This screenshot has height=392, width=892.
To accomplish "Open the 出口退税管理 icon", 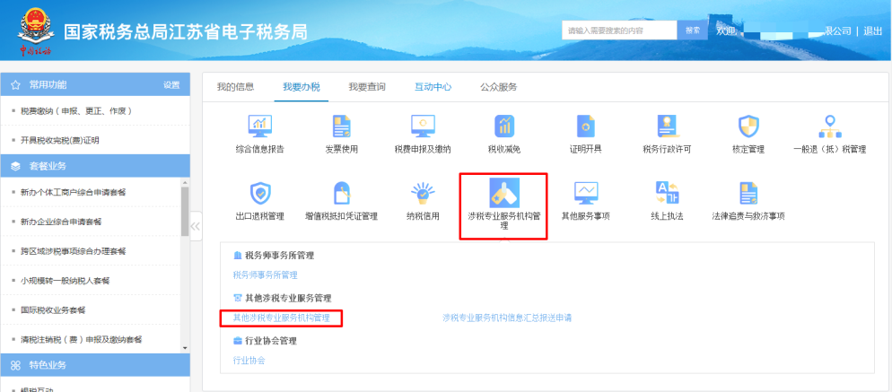I will 259,195.
